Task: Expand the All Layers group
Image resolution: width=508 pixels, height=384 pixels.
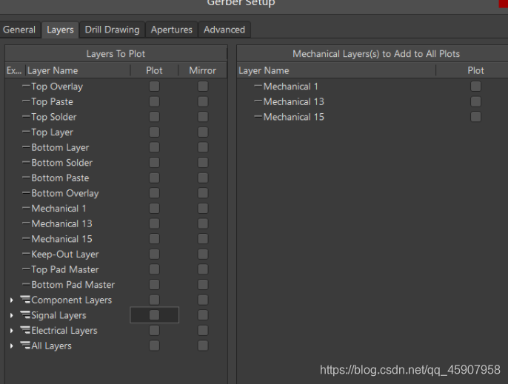Action: point(12,346)
